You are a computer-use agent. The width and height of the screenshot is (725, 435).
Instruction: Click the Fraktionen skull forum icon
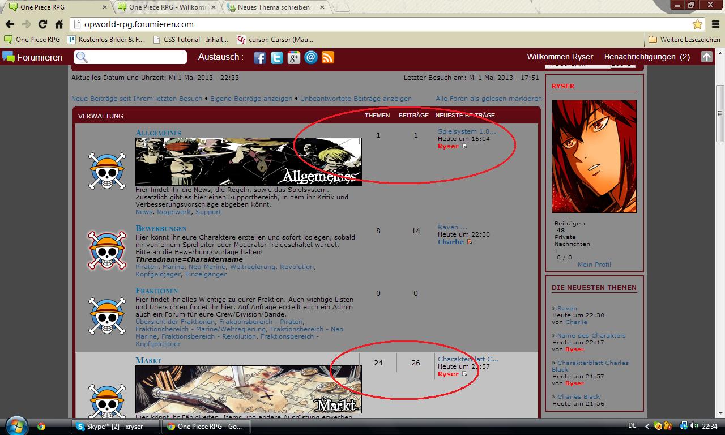pyautogui.click(x=107, y=316)
